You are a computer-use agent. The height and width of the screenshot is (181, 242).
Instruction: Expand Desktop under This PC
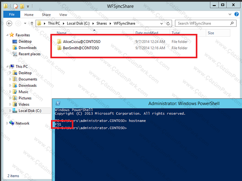[10, 73]
